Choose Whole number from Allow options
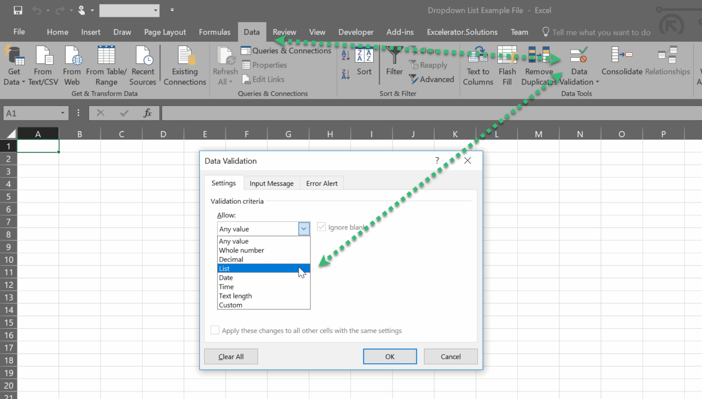 click(x=264, y=251)
